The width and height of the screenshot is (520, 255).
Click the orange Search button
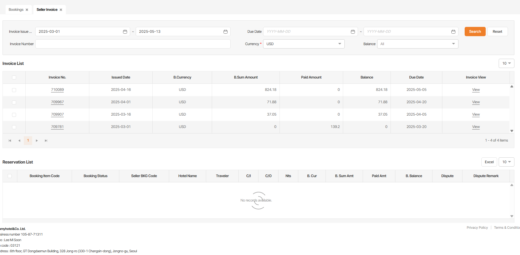[475, 32]
